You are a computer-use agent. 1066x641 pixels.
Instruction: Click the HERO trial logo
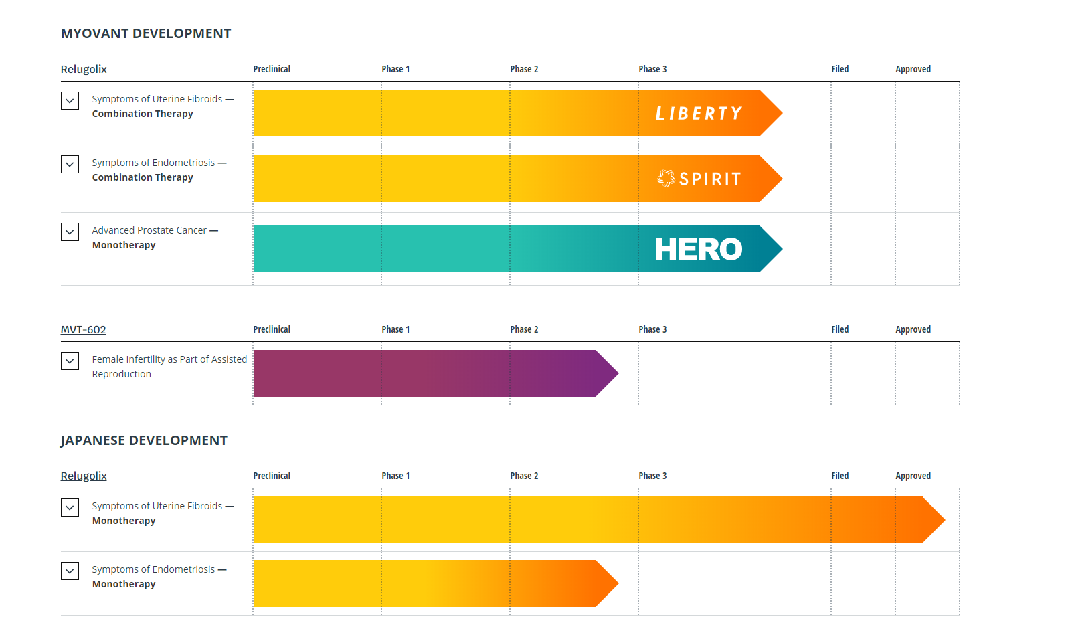[699, 249]
